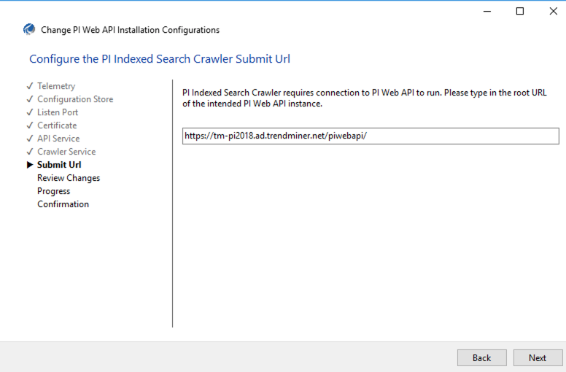Click the checkmark beside Telemetry step
The width and height of the screenshot is (566, 372).
tap(30, 86)
